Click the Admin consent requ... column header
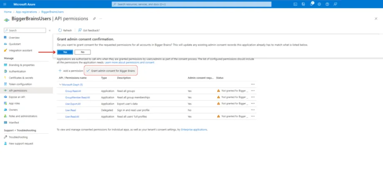The height and width of the screenshot is (185, 383). point(201,78)
